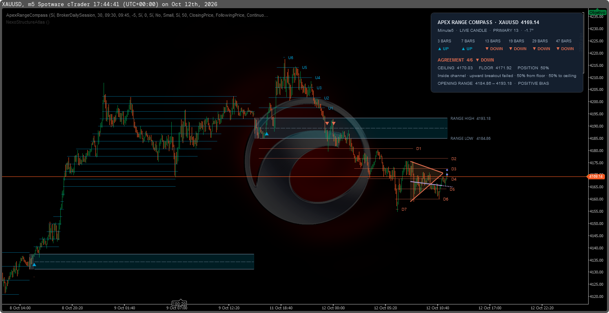Click the POSITION 50% value

coord(533,68)
